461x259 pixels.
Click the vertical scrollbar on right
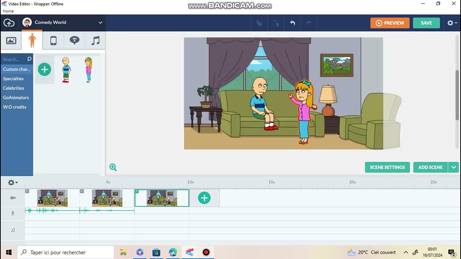(457, 95)
